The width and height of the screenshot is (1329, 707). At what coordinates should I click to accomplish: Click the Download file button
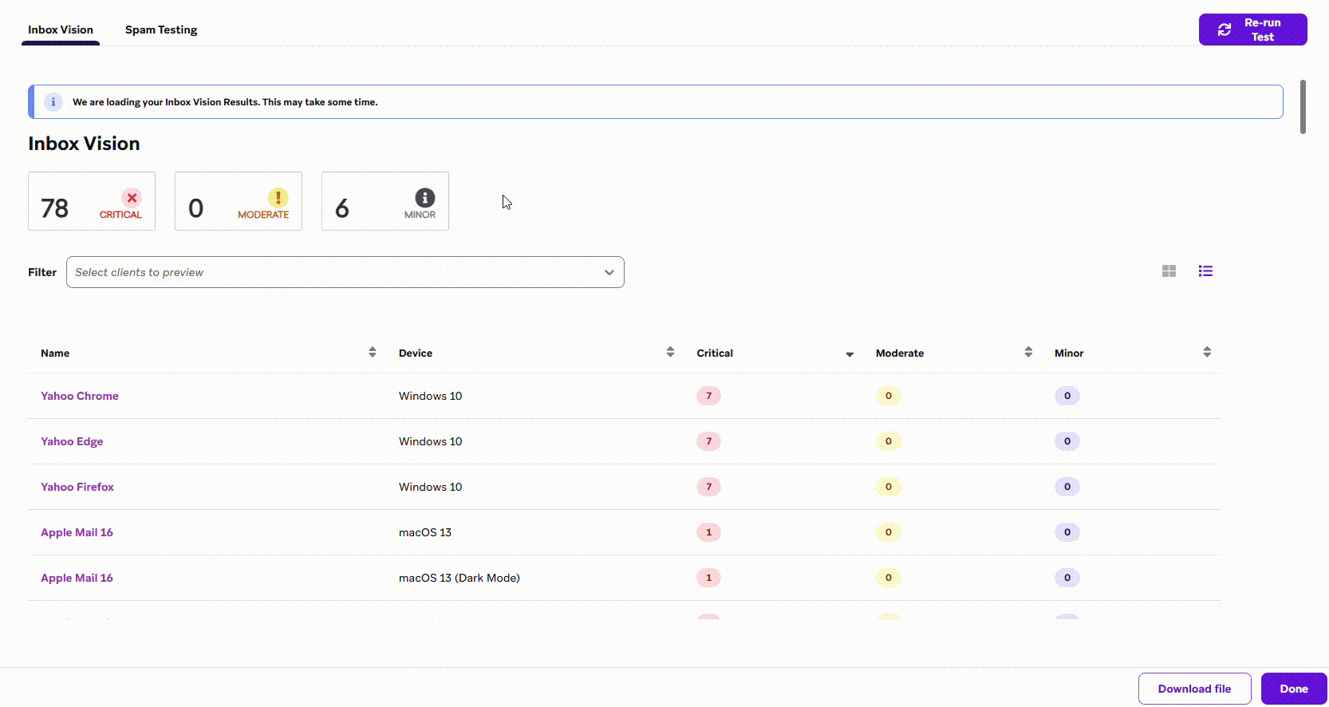point(1194,689)
